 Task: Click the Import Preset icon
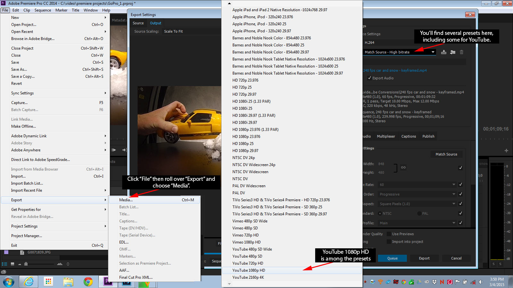coord(453,52)
